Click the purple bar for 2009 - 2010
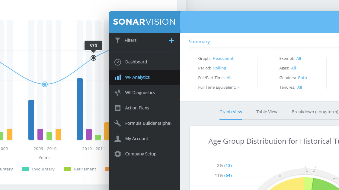The image size is (339, 190). [40, 134]
